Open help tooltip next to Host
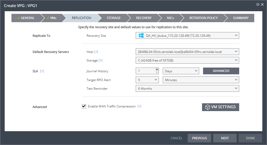This screenshot has width=267, height=145. [96, 52]
